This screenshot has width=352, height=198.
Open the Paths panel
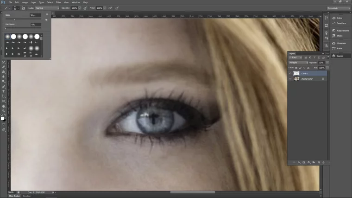tap(339, 48)
